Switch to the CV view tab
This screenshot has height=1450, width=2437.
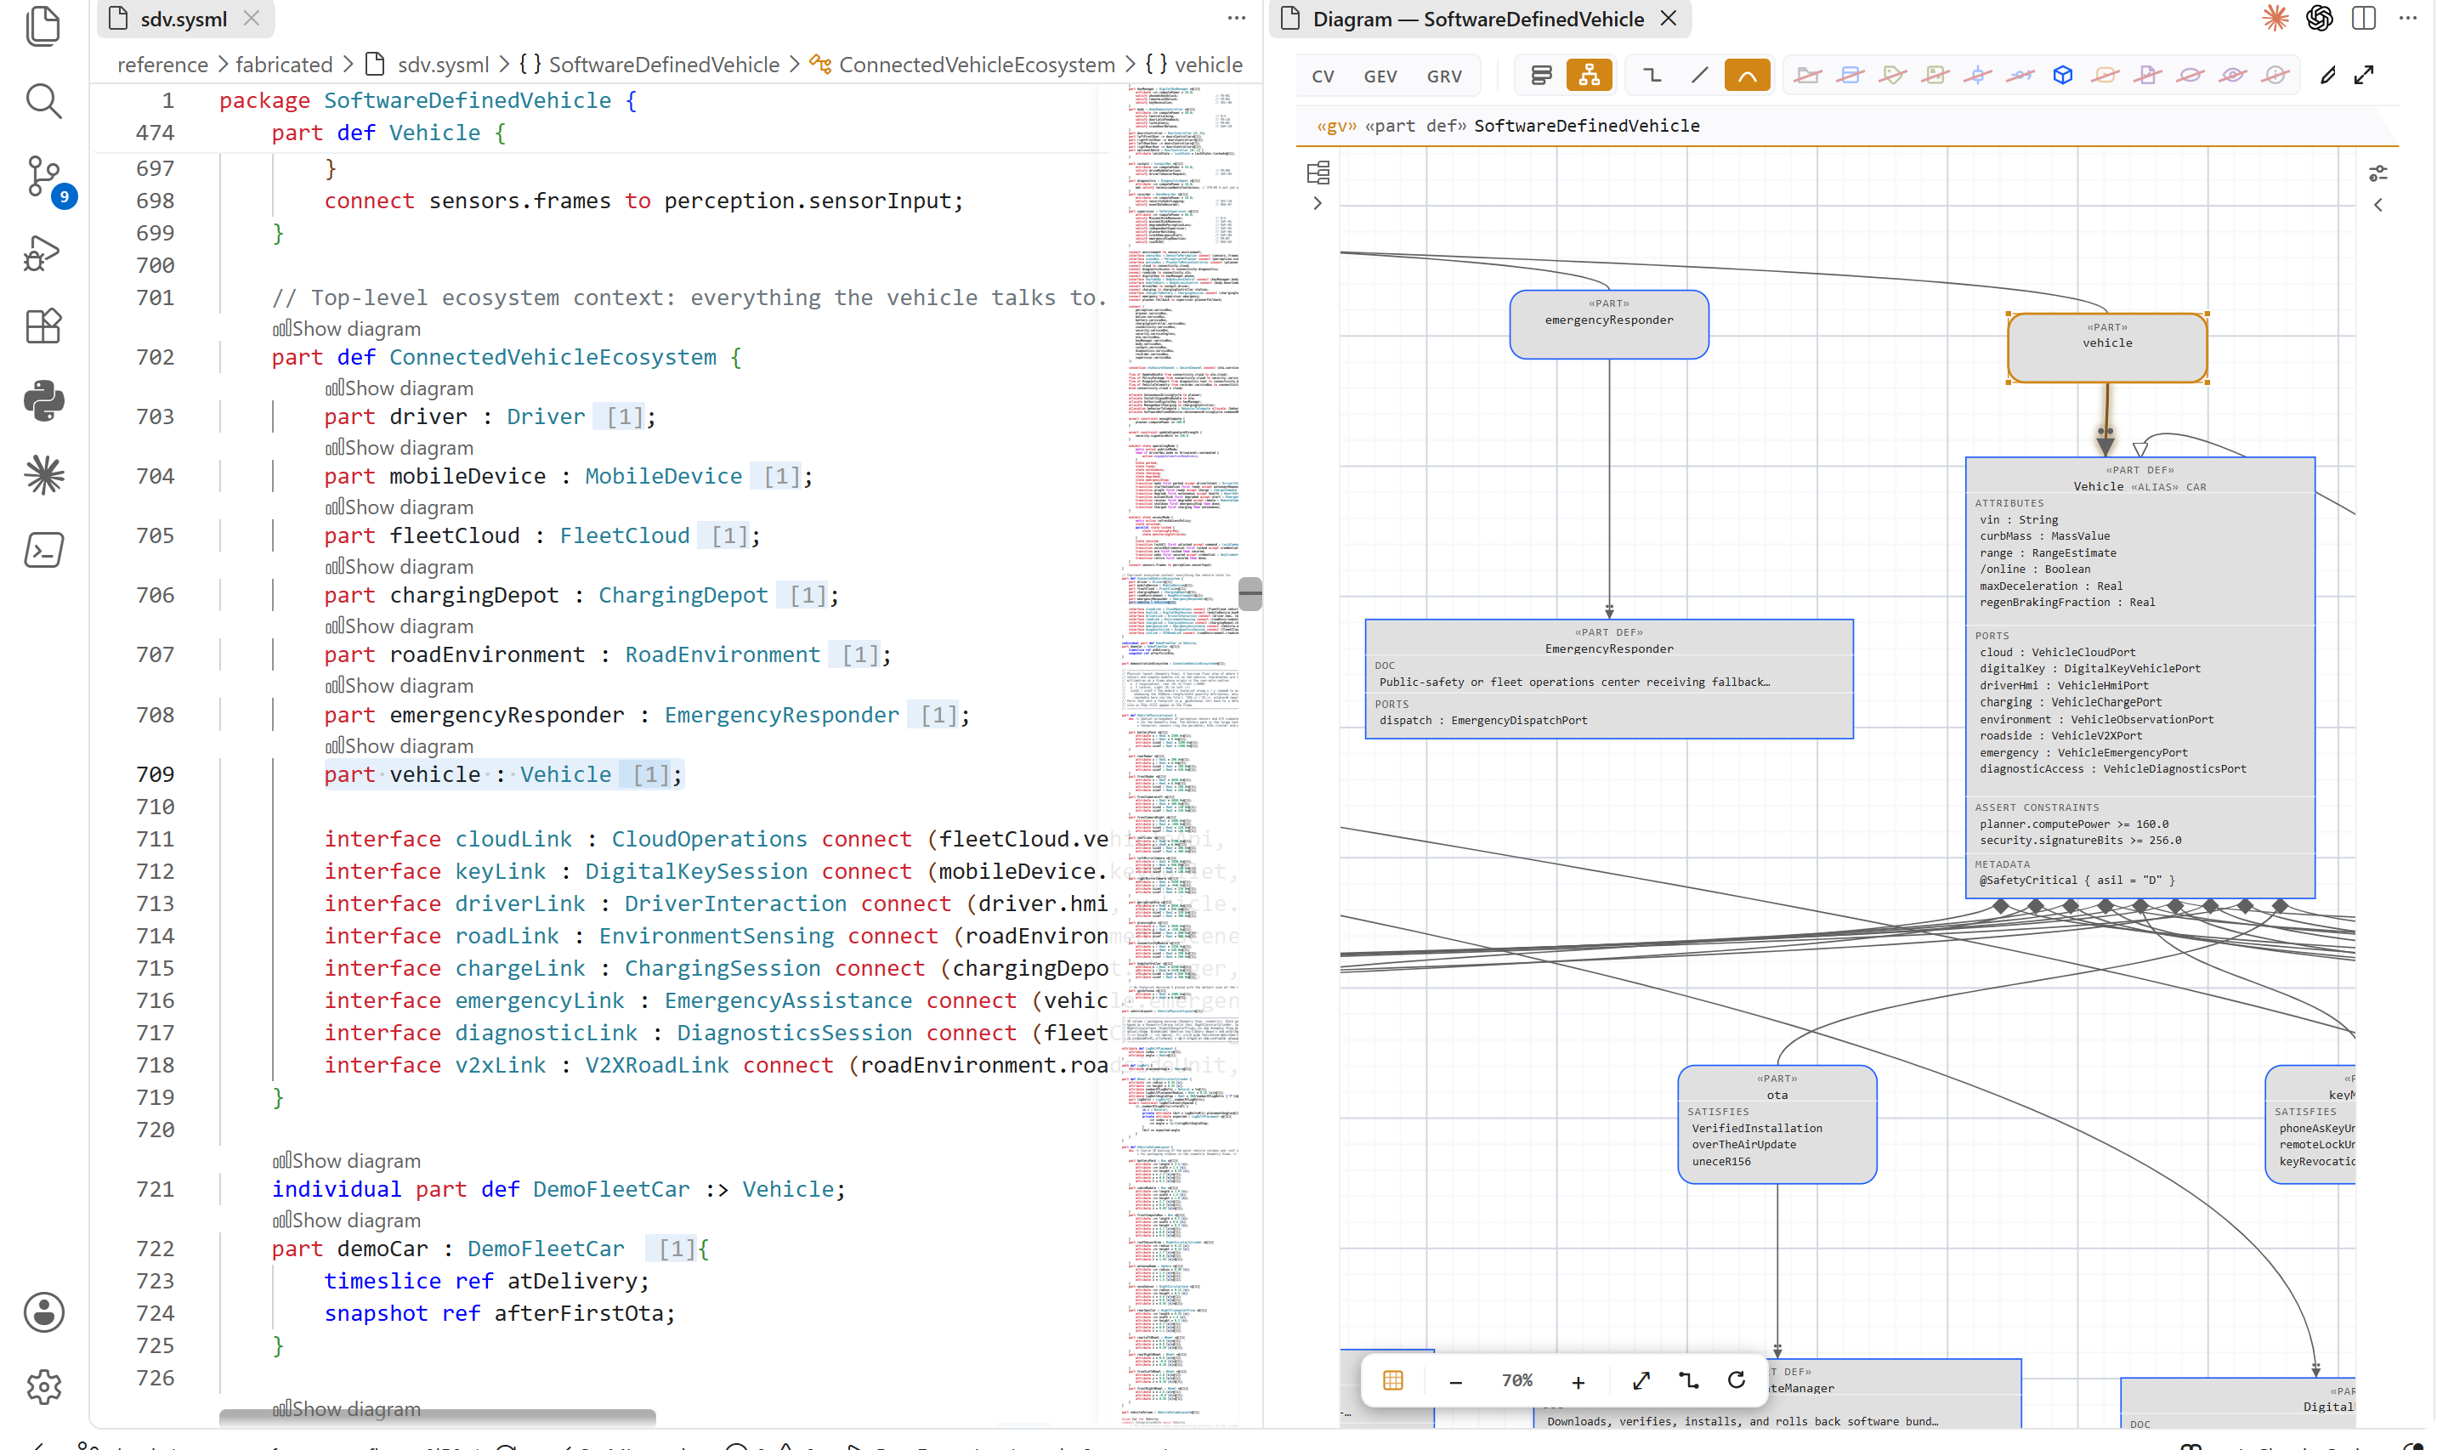coord(1323,76)
